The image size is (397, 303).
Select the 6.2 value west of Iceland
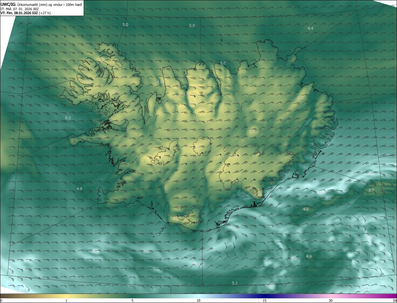tap(68, 118)
